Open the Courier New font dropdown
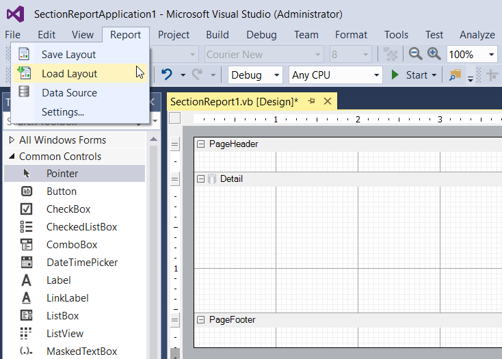502x359 pixels. [317, 55]
